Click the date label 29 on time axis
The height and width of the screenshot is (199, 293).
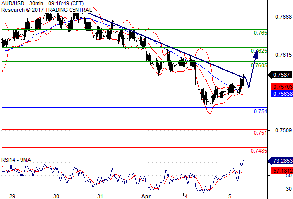coord(12,196)
